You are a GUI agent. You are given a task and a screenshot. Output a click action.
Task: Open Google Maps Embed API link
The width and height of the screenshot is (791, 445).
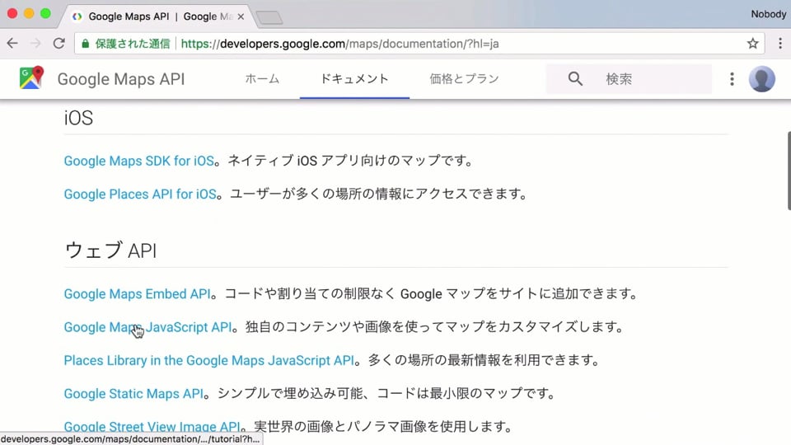[x=137, y=294]
